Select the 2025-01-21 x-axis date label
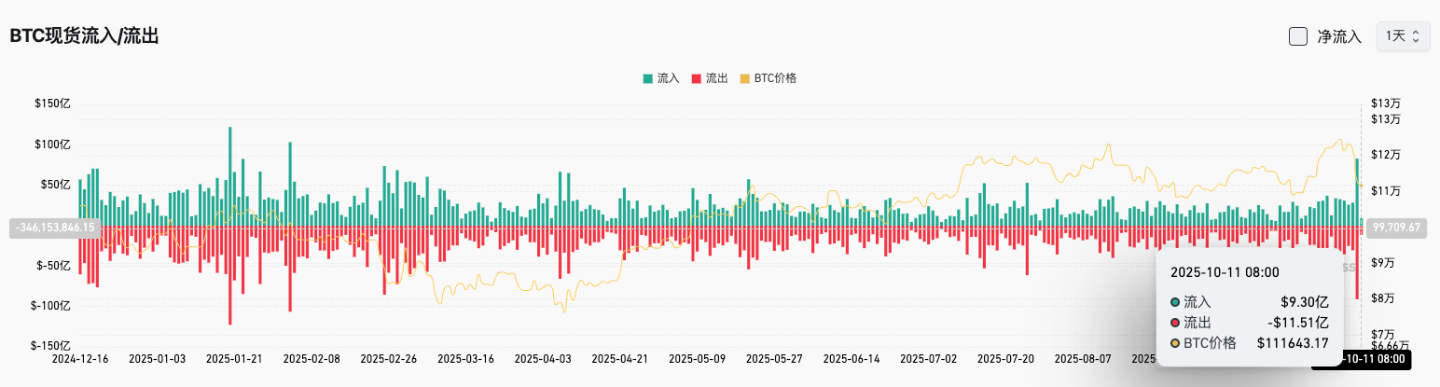1440x387 pixels. coord(234,358)
